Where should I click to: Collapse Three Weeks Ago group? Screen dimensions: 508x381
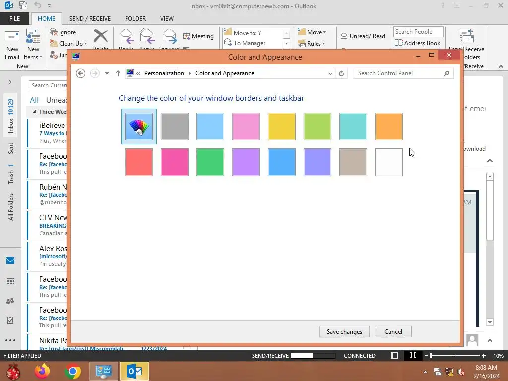coord(35,112)
